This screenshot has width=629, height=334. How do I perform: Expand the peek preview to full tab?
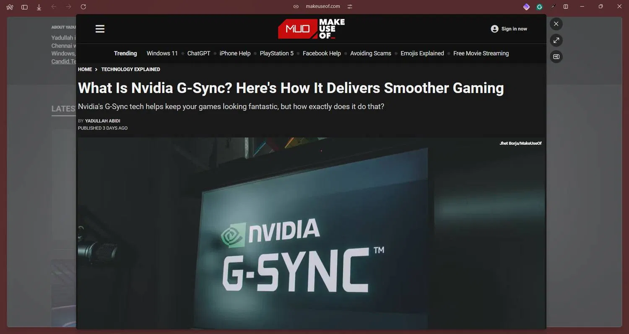[x=556, y=40]
